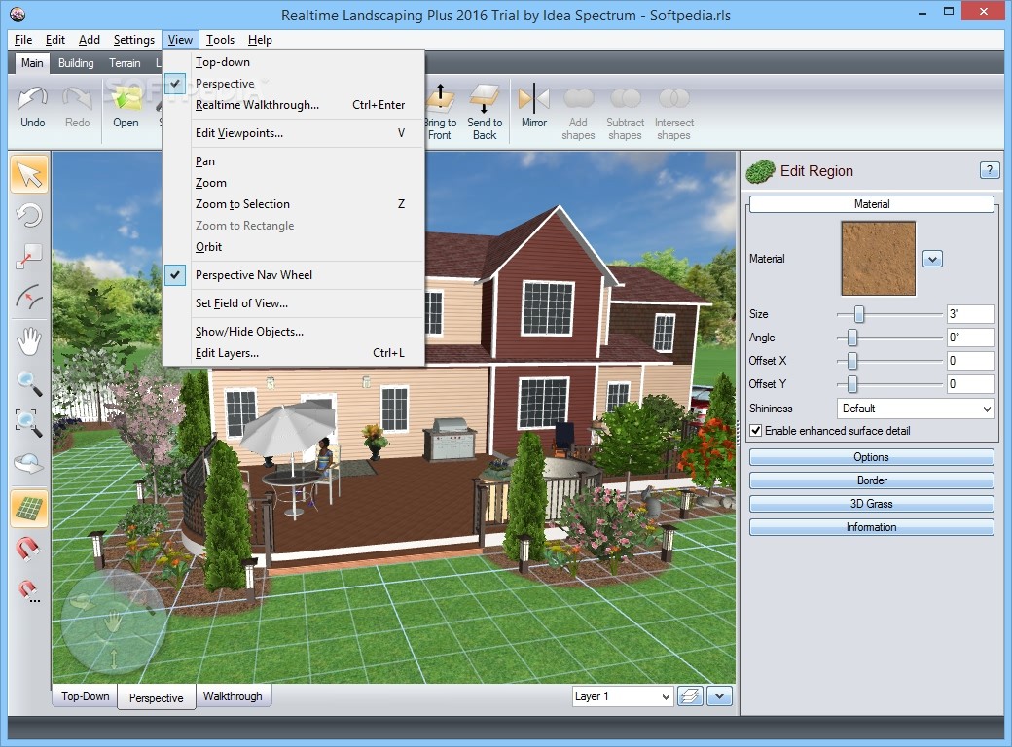Choose Orbit in the View menu
The image size is (1012, 747).
pyautogui.click(x=294, y=246)
